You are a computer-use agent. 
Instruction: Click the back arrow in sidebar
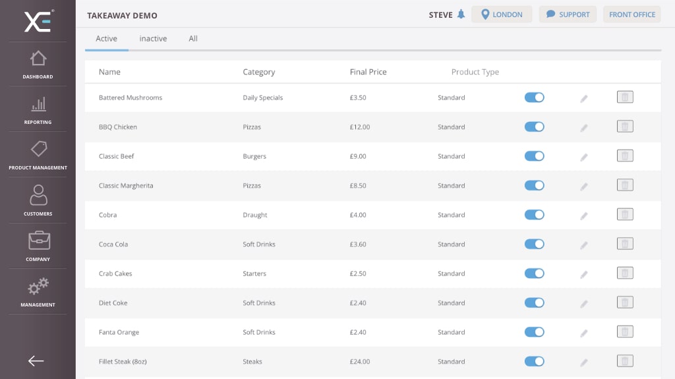click(x=36, y=361)
